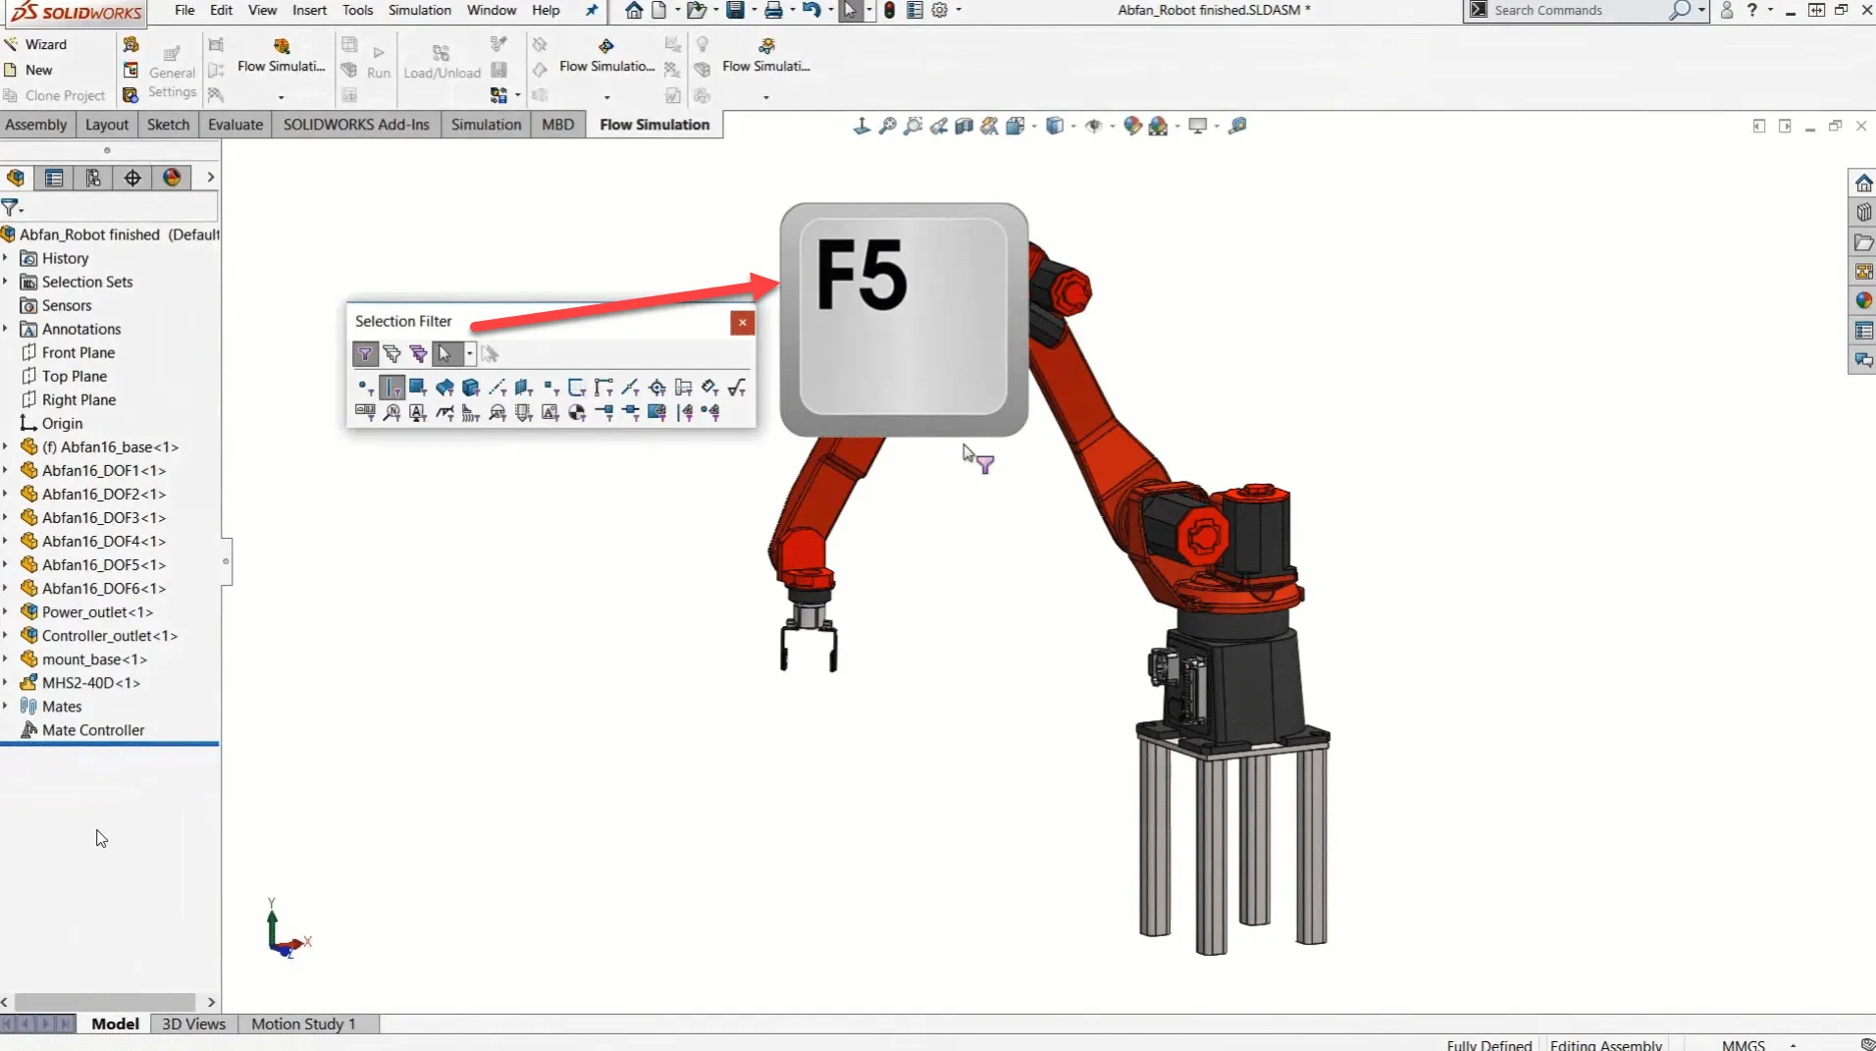Select the Edges filter in Selection Filter
1876x1051 pixels.
(391, 388)
